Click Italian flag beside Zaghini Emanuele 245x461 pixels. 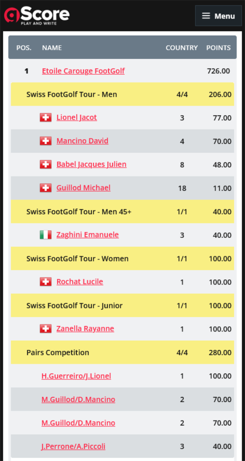pyautogui.click(x=46, y=235)
